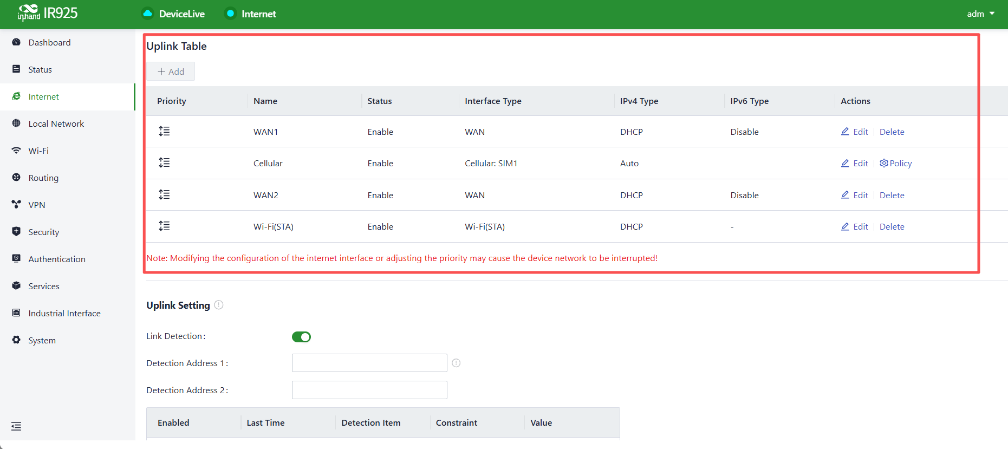Delete the Wi-Fi(STA) uplink

892,226
